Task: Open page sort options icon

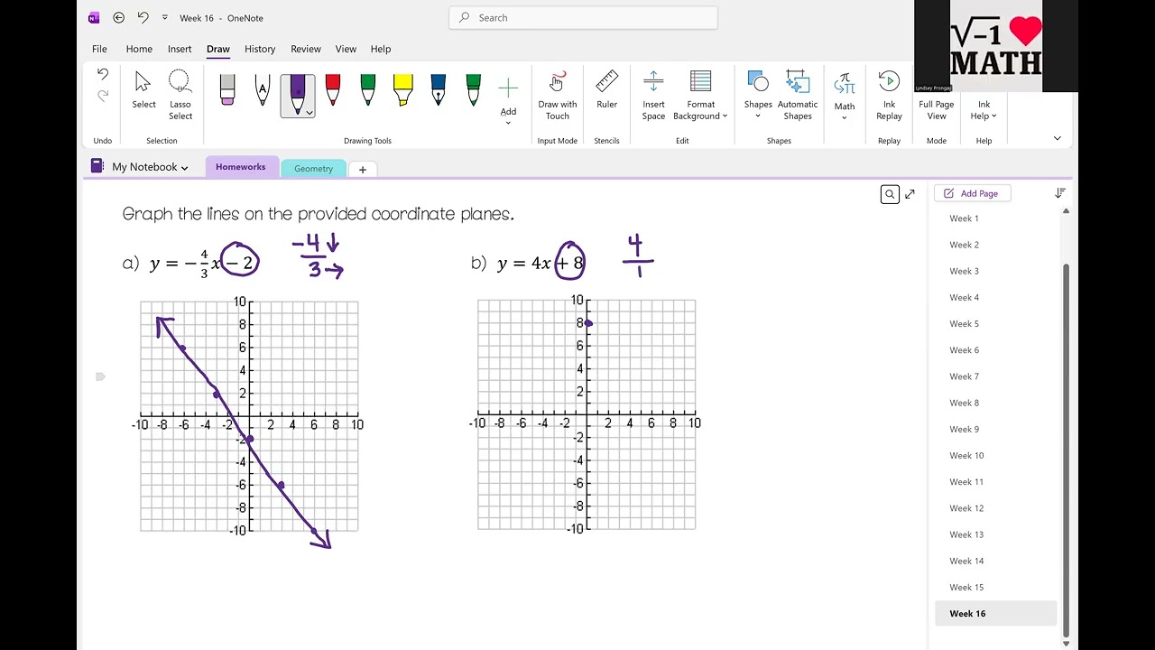Action: coord(1060,193)
